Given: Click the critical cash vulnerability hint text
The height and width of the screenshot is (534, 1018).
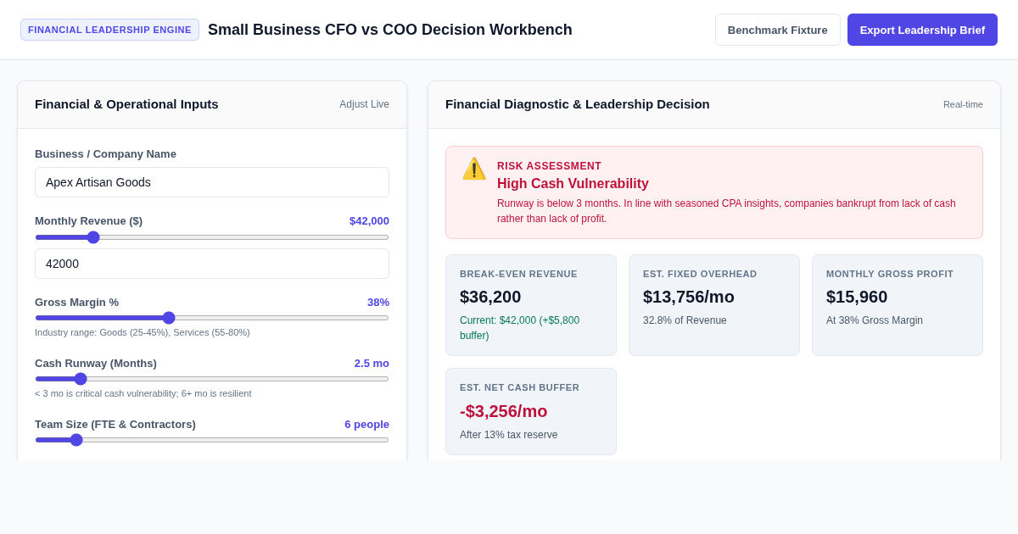Looking at the screenshot, I should (143, 393).
